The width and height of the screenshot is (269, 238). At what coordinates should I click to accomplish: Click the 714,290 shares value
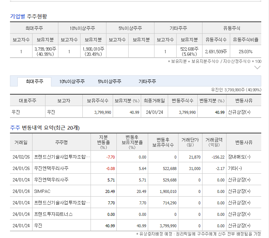pyautogui.click(x=170, y=203)
